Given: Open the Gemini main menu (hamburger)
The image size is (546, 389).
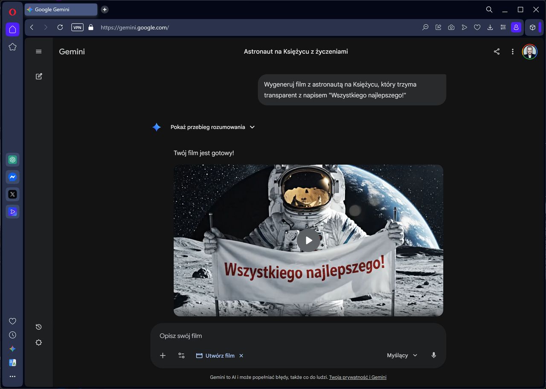Looking at the screenshot, I should pos(38,51).
